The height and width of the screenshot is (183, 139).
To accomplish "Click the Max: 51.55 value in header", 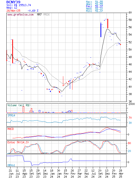I will coord(94,2).
